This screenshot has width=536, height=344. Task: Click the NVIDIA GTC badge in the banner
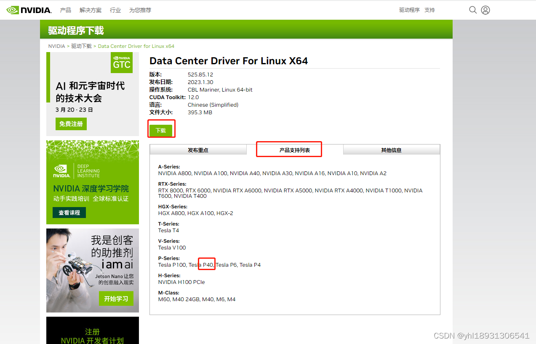coord(121,63)
